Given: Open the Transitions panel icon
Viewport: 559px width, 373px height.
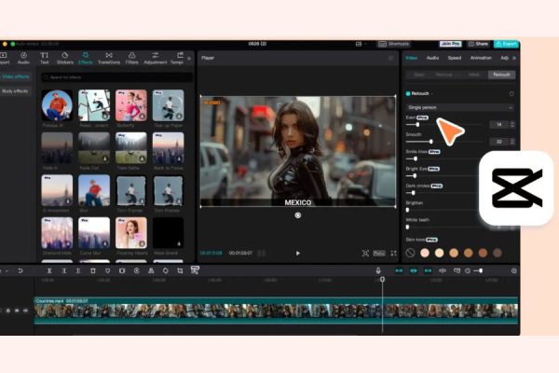Looking at the screenshot, I should pyautogui.click(x=109, y=58).
